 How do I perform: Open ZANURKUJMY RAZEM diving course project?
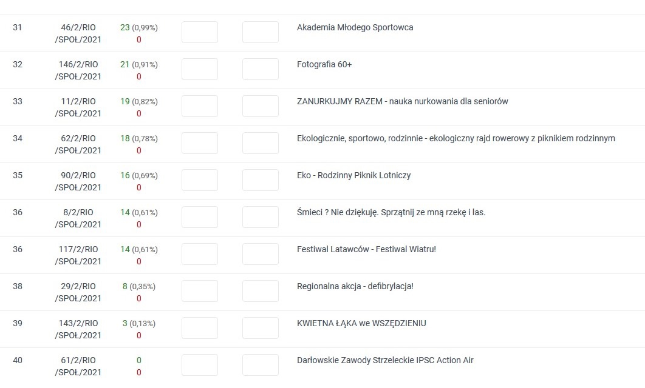click(x=402, y=101)
